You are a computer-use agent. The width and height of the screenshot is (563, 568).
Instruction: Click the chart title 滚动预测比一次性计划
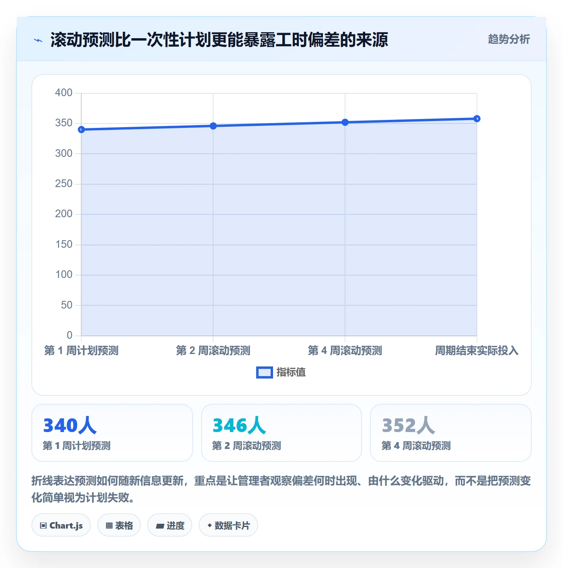click(219, 40)
